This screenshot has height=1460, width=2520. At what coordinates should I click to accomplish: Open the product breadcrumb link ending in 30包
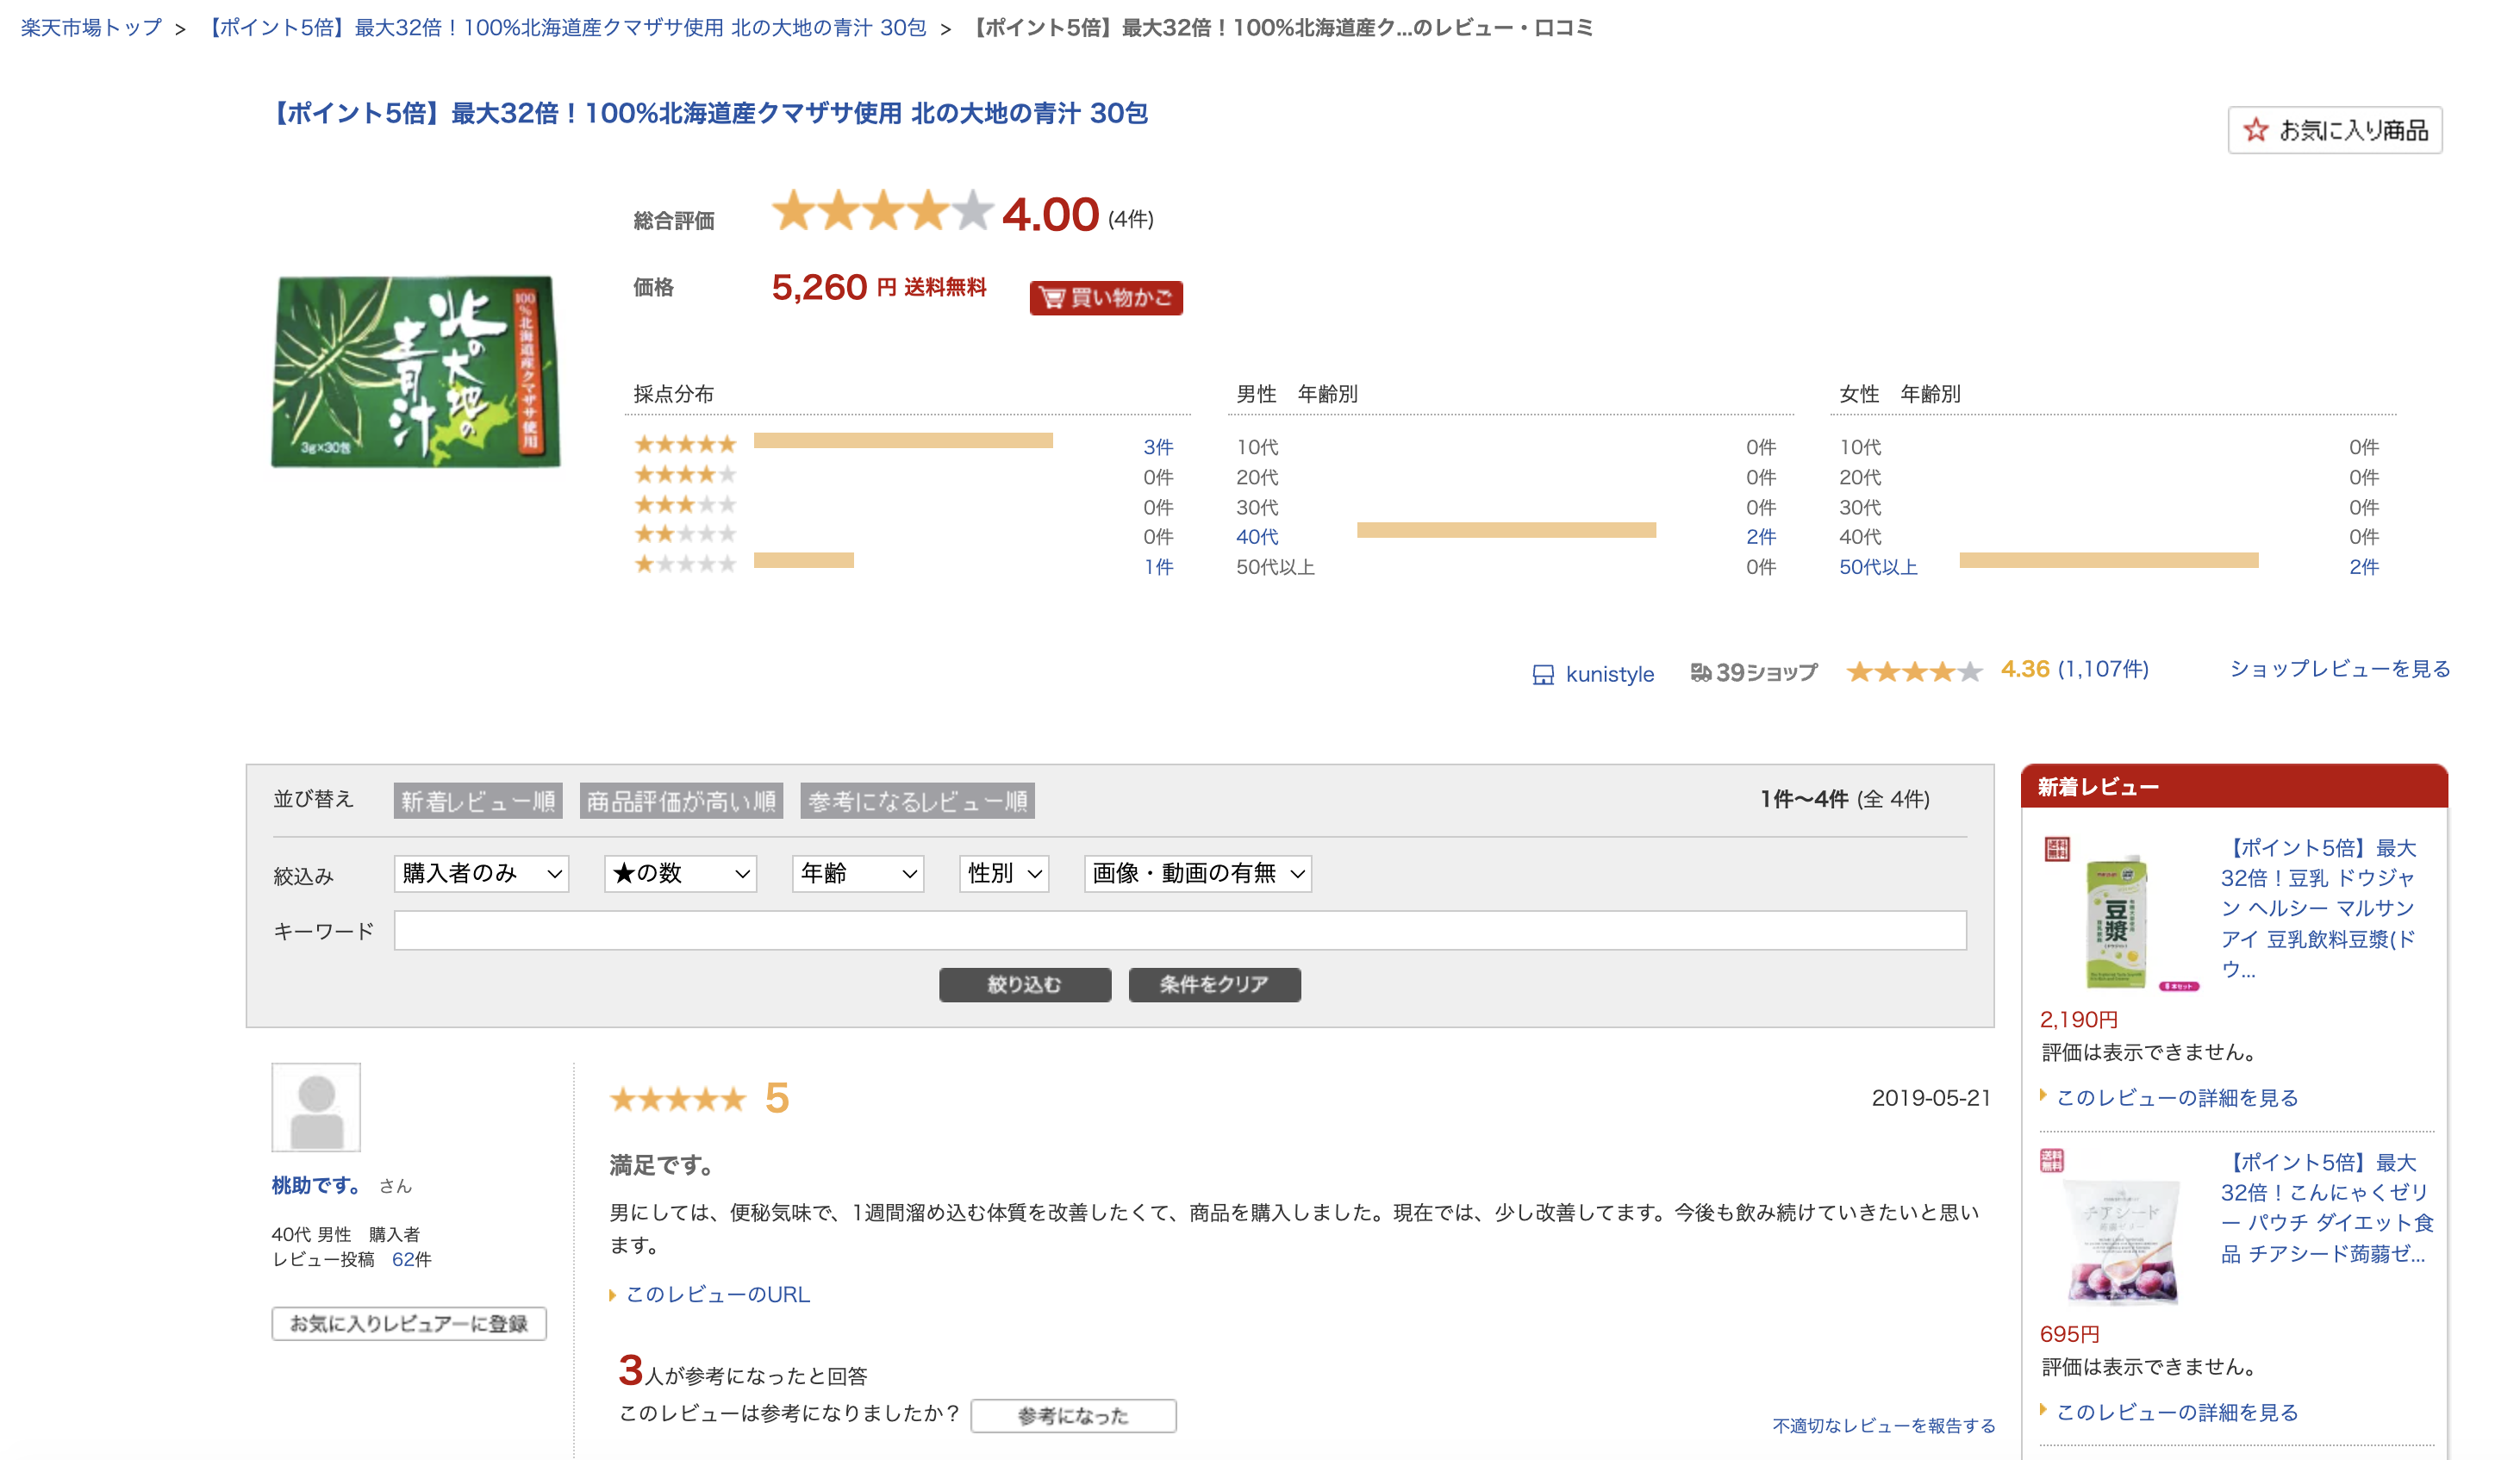pyautogui.click(x=567, y=28)
